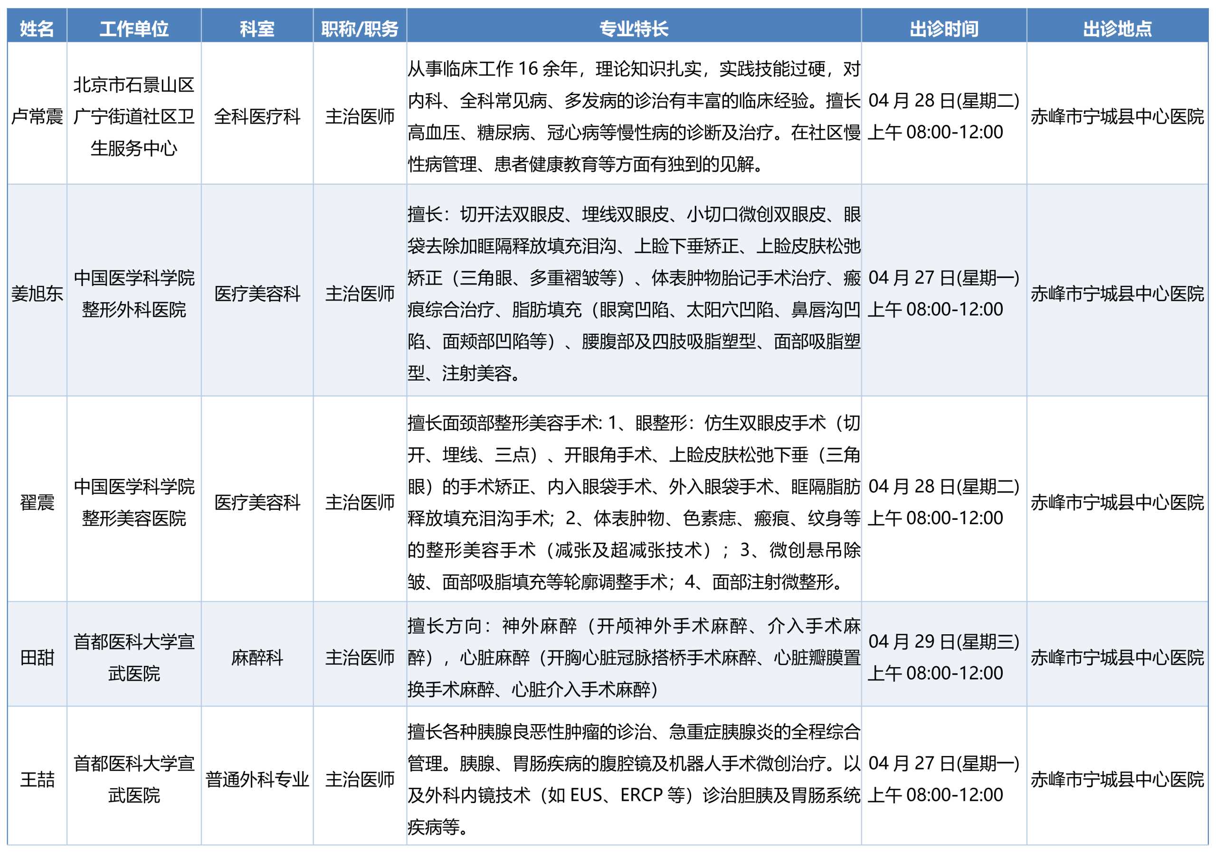Click the 工作单位 column header
This screenshot has height=860, width=1216.
pos(134,28)
